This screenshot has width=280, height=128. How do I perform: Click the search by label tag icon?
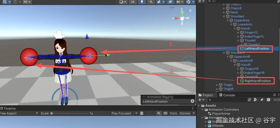click(x=262, y=100)
